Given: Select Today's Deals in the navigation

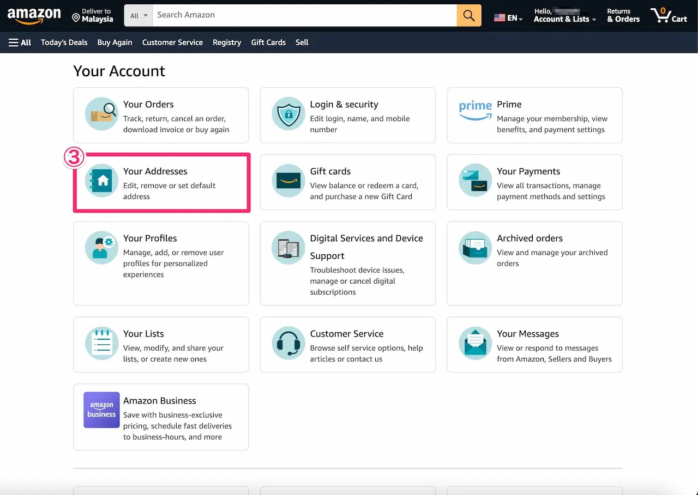Looking at the screenshot, I should tap(64, 42).
